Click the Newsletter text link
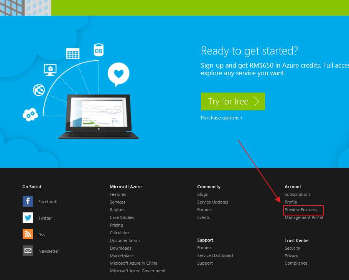 pos(49,251)
